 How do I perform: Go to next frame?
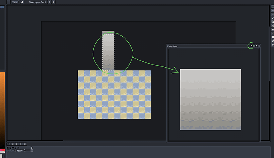[x=21, y=144]
